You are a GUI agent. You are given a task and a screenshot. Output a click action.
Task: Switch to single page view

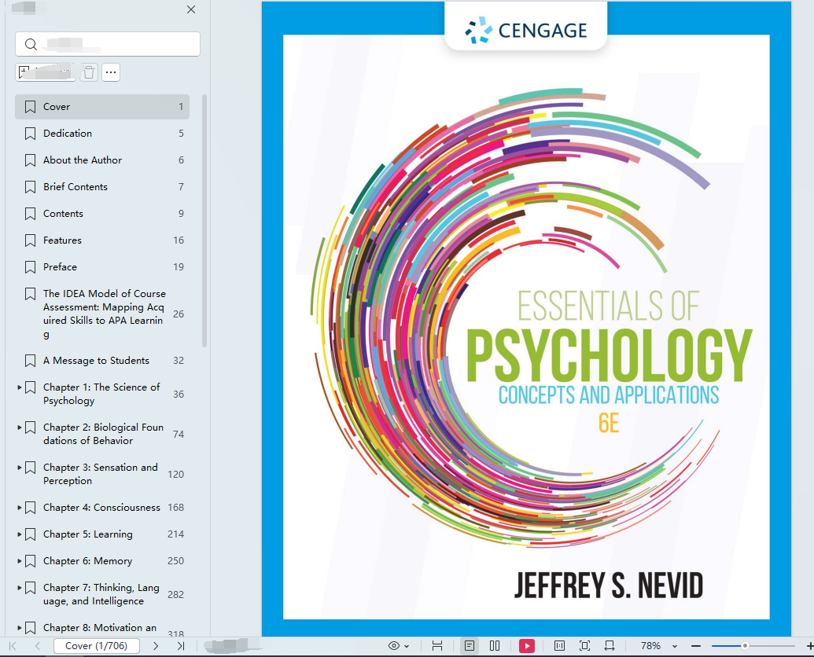(x=470, y=645)
